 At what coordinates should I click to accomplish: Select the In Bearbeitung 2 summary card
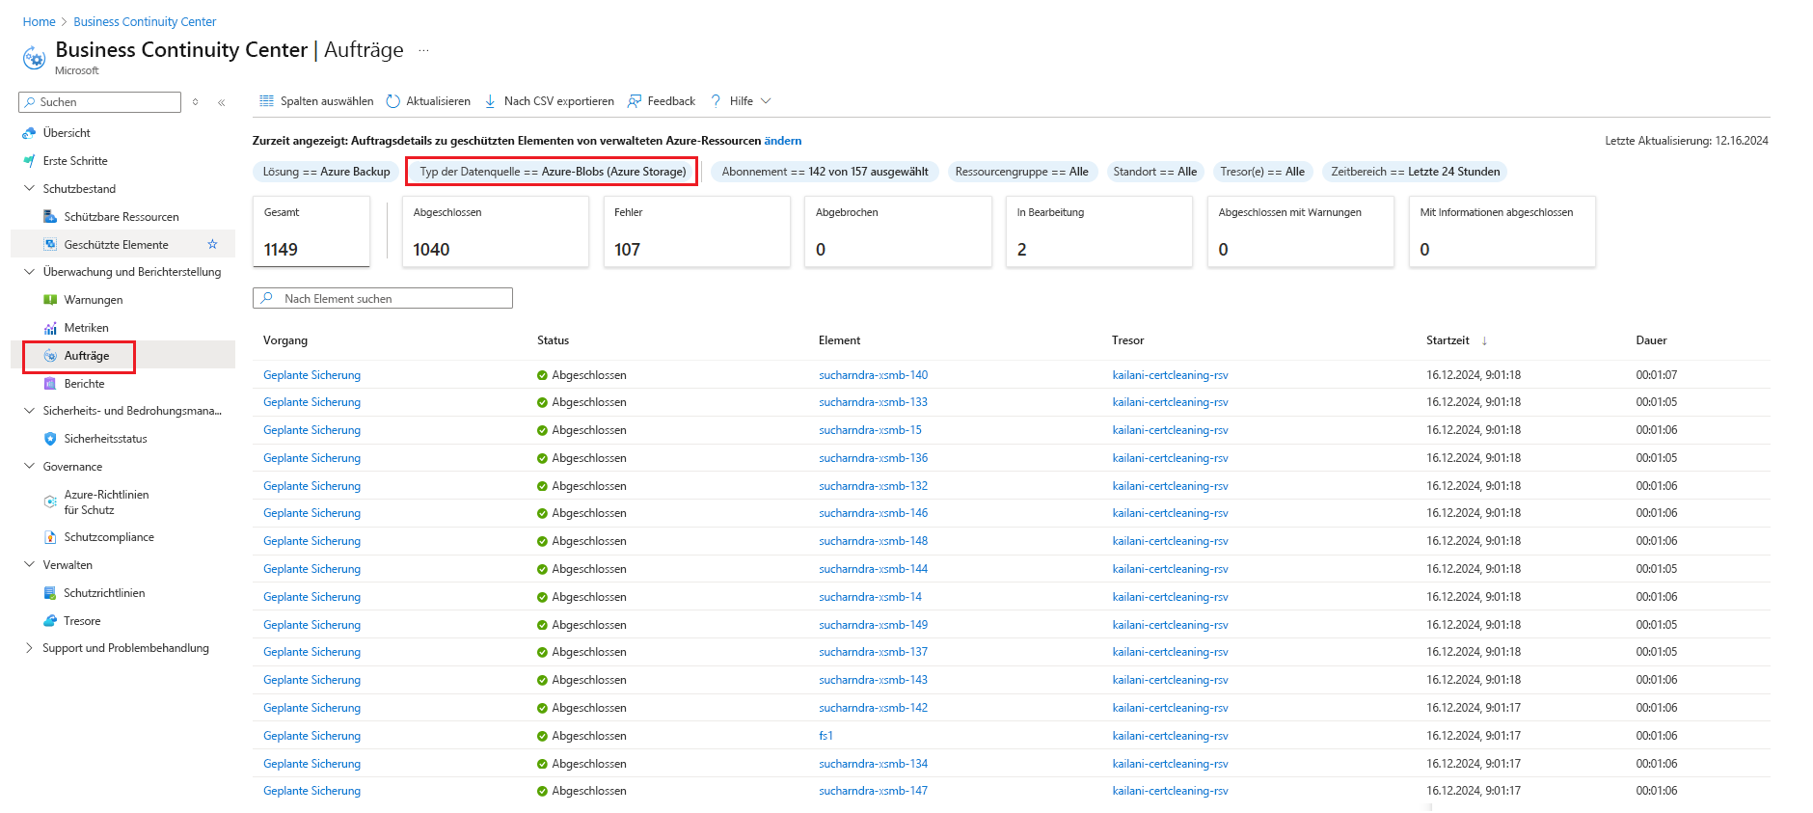click(1099, 231)
